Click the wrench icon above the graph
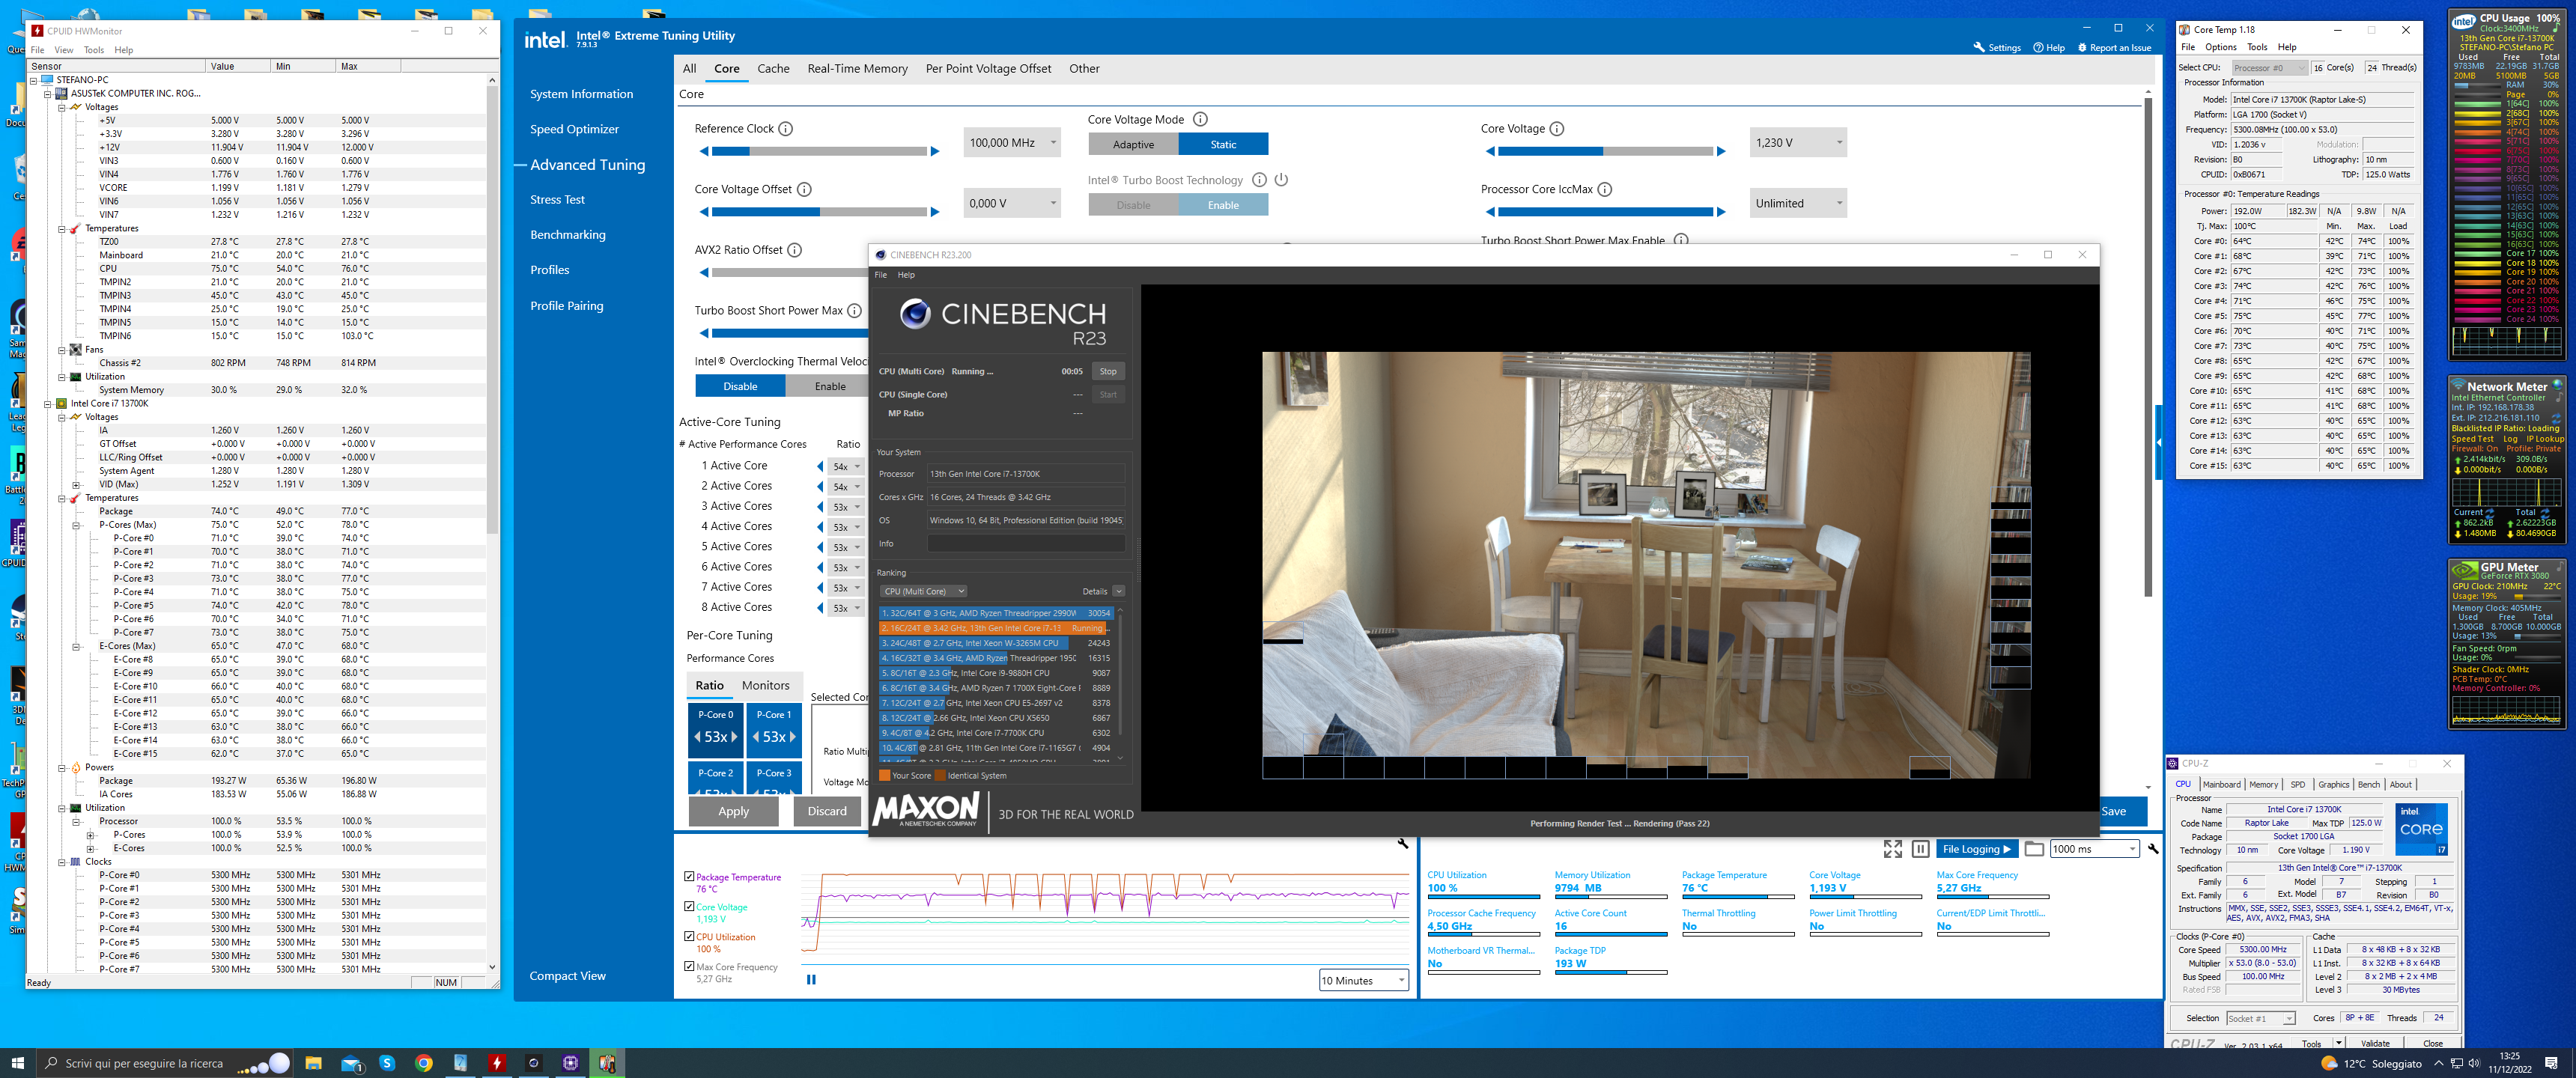This screenshot has width=2576, height=1078. (x=1402, y=844)
